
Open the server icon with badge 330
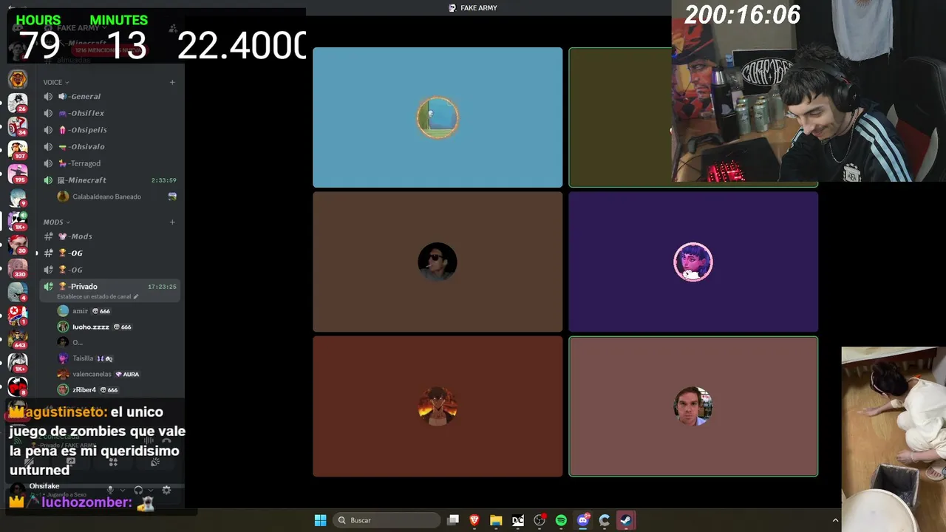tap(18, 268)
